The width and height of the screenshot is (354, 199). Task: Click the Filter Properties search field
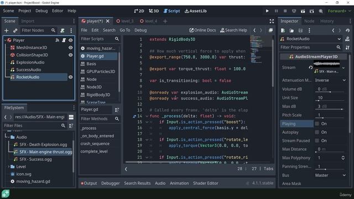pyautogui.click(x=310, y=48)
